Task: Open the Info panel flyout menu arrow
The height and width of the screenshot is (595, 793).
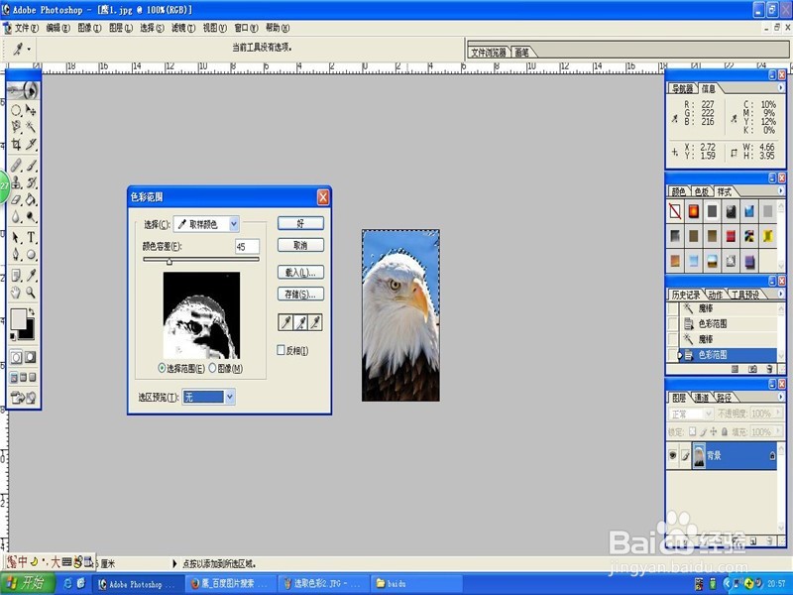Action: coord(780,87)
